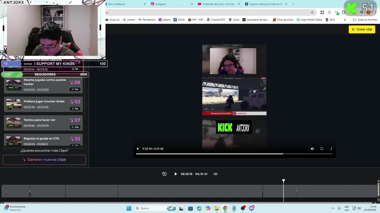Play video in the embedded player
Screen dimensions: 380x213
pos(138,149)
